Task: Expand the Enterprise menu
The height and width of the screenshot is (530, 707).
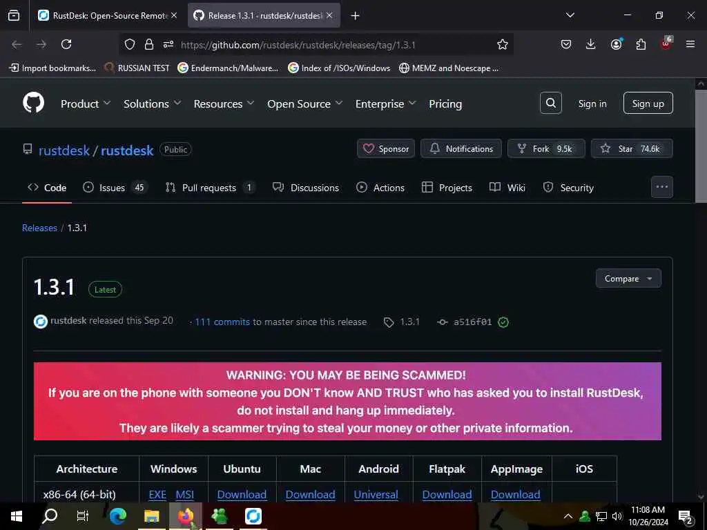Action: click(385, 104)
